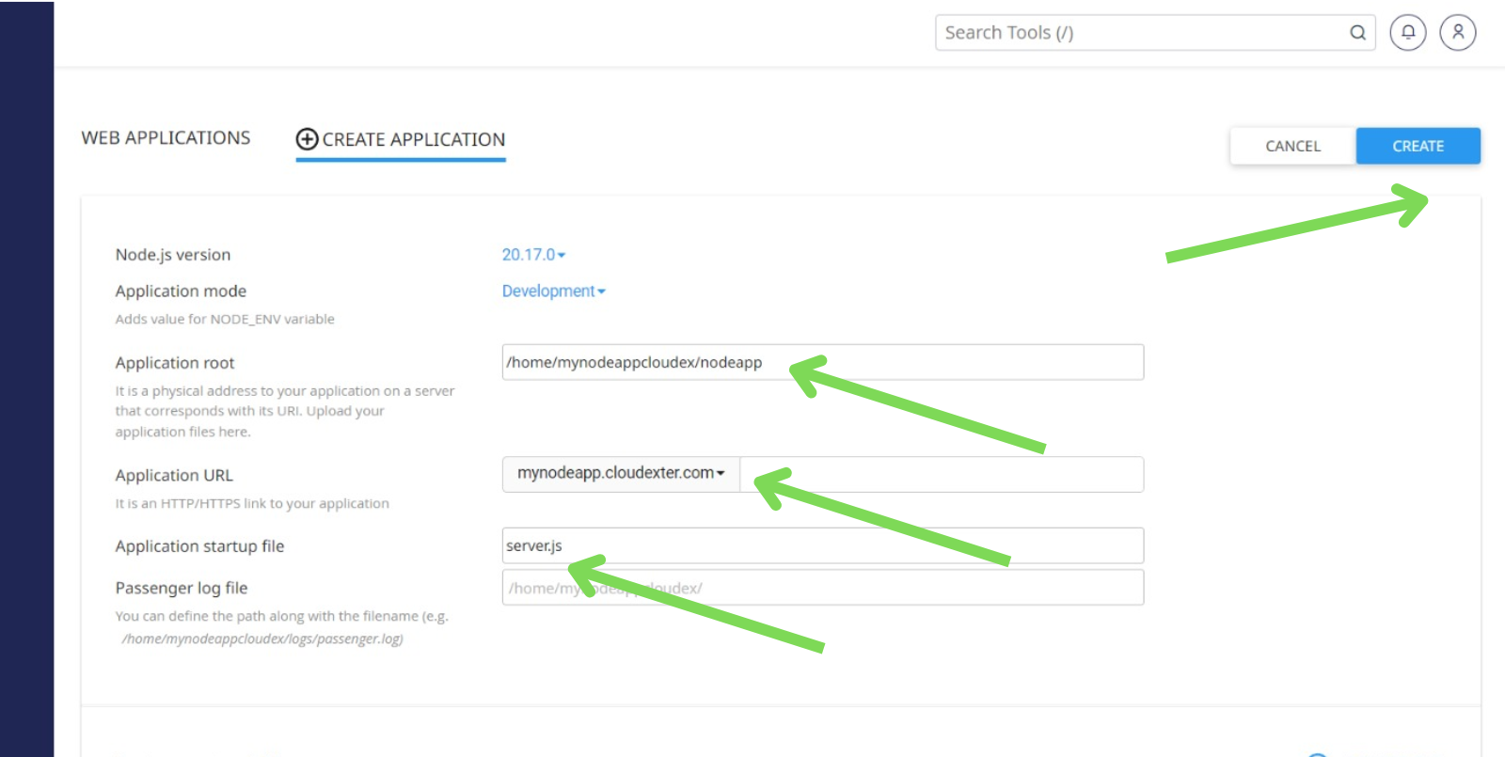Expand the mynodeapp.cloudexter.com domain dropdown

coord(621,473)
